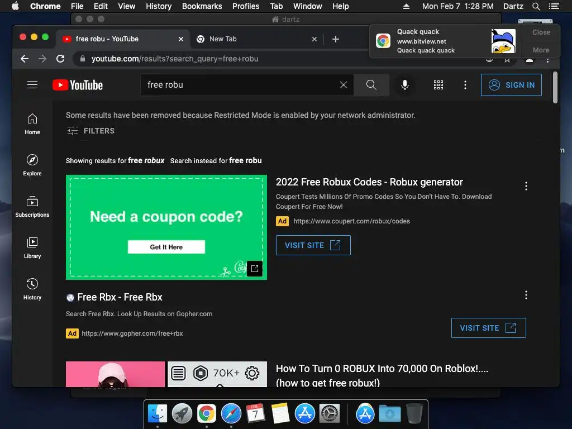Screen dimensions: 572x429
Task: View site info via the padlock icon
Action: pyautogui.click(x=83, y=59)
